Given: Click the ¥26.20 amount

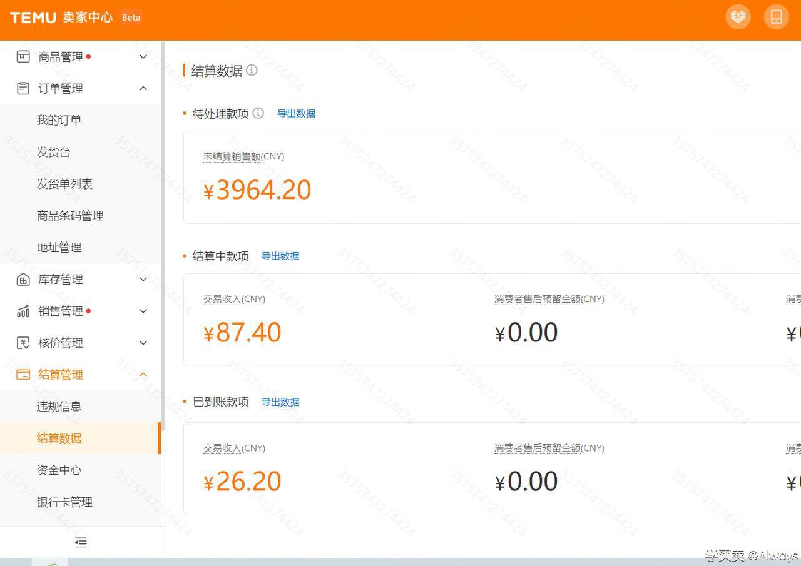Looking at the screenshot, I should (242, 482).
